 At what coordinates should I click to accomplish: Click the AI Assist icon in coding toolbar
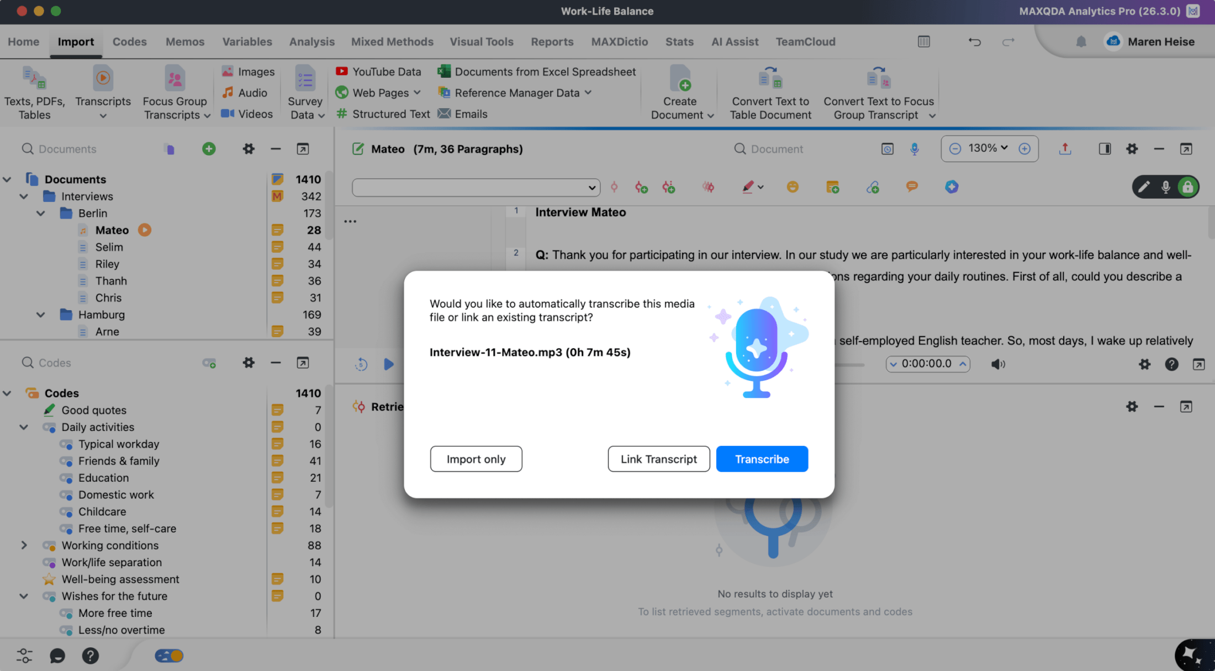[952, 187]
